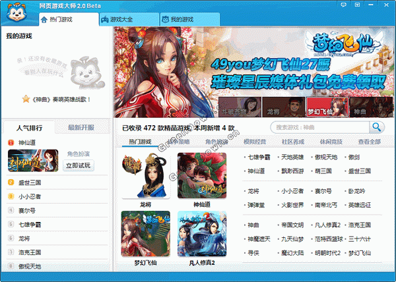Screen dimensions: 396x282
Task: Open the 帝国文明 game link
Action: 292,225
